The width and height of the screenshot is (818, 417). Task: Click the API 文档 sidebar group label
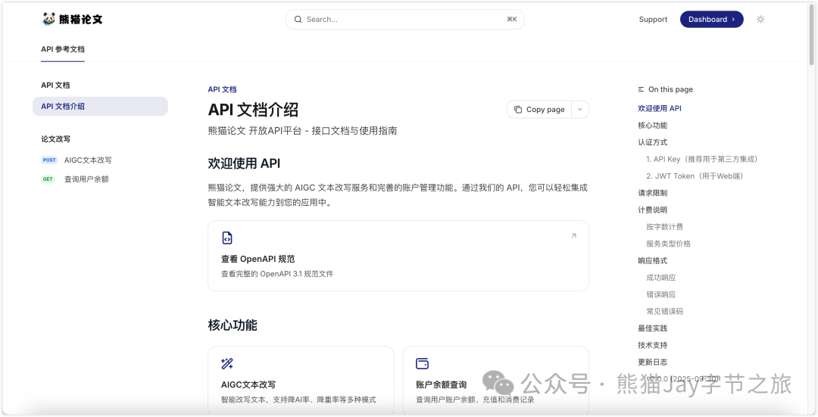pos(55,85)
